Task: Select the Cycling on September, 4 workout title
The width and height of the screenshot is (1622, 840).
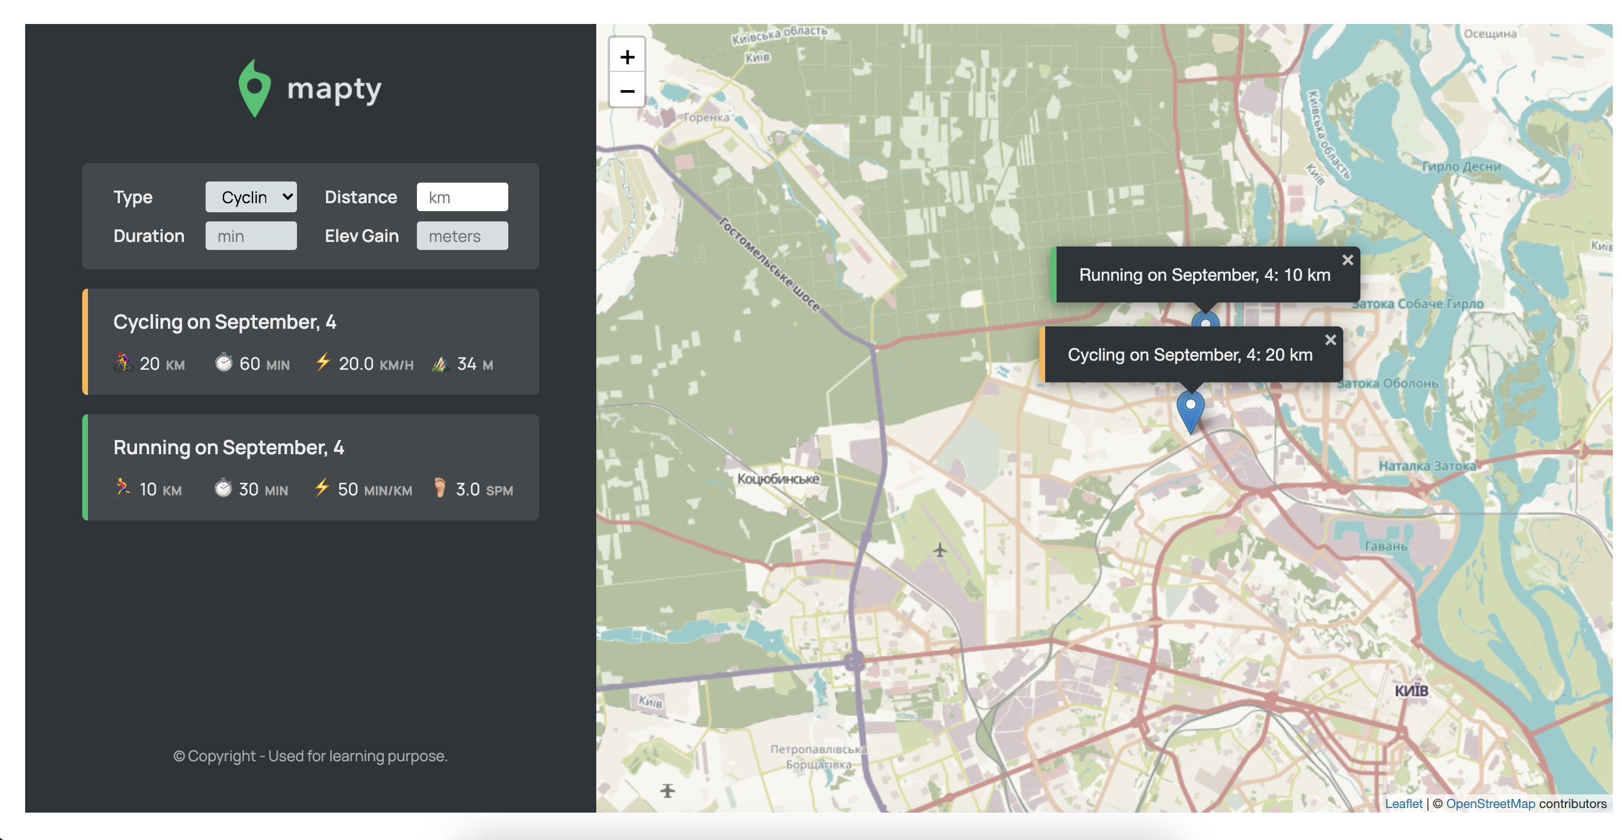Action: 225,321
